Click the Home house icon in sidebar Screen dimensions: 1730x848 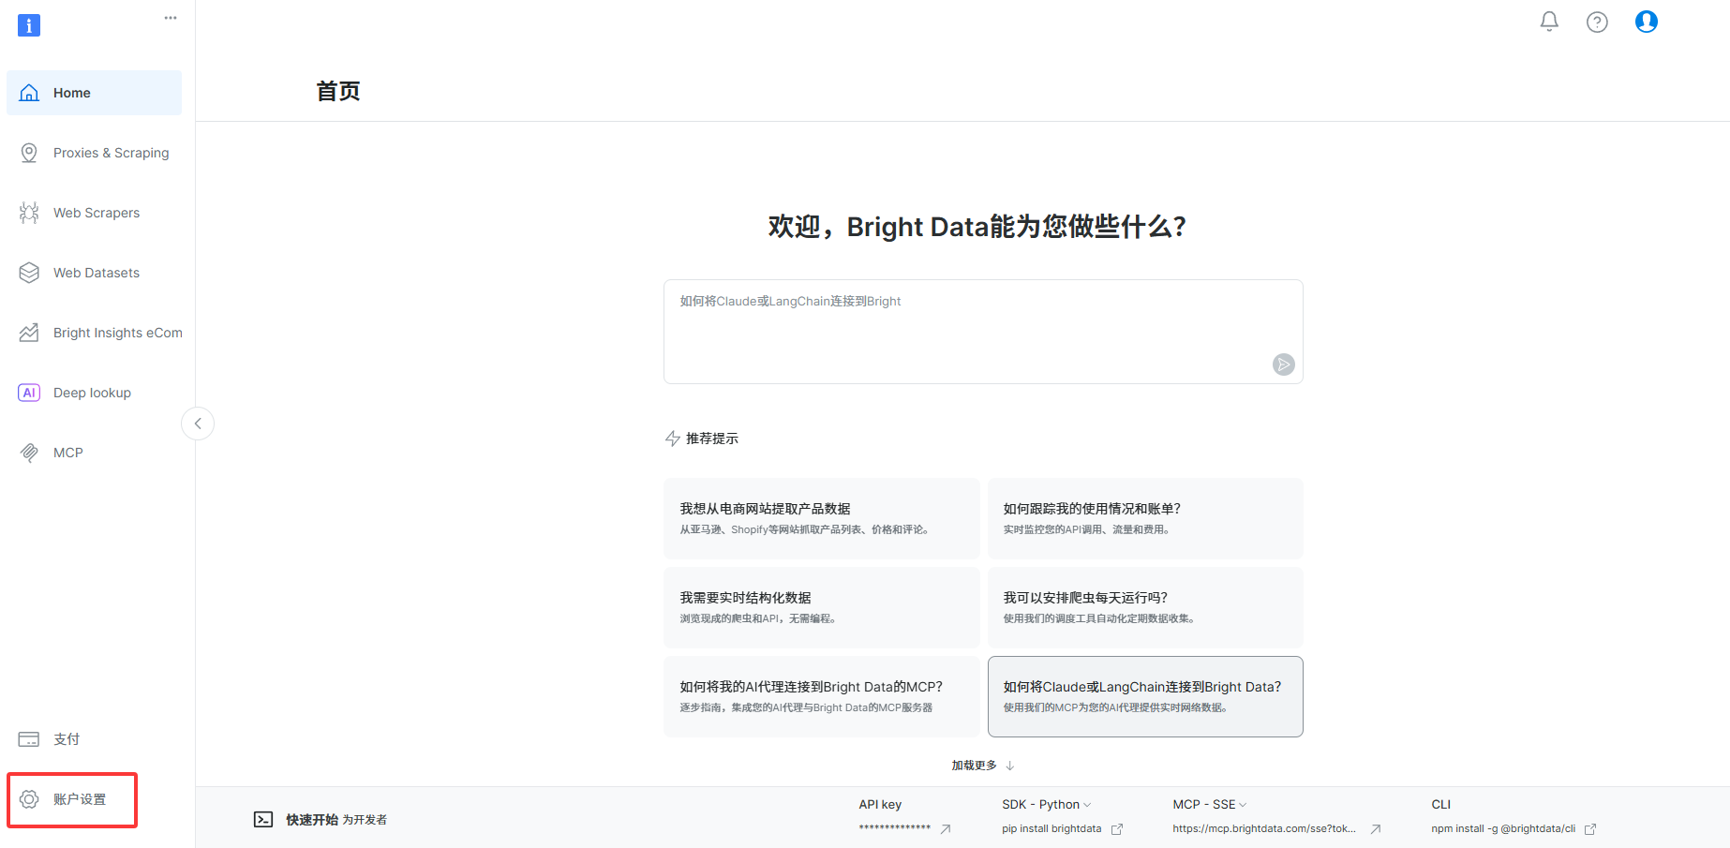[x=29, y=93]
